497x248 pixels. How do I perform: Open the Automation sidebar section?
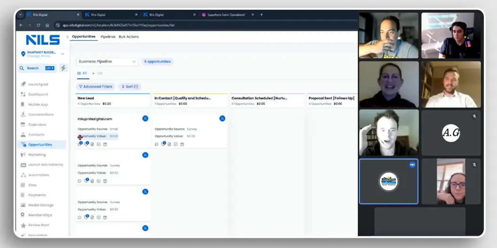point(38,175)
